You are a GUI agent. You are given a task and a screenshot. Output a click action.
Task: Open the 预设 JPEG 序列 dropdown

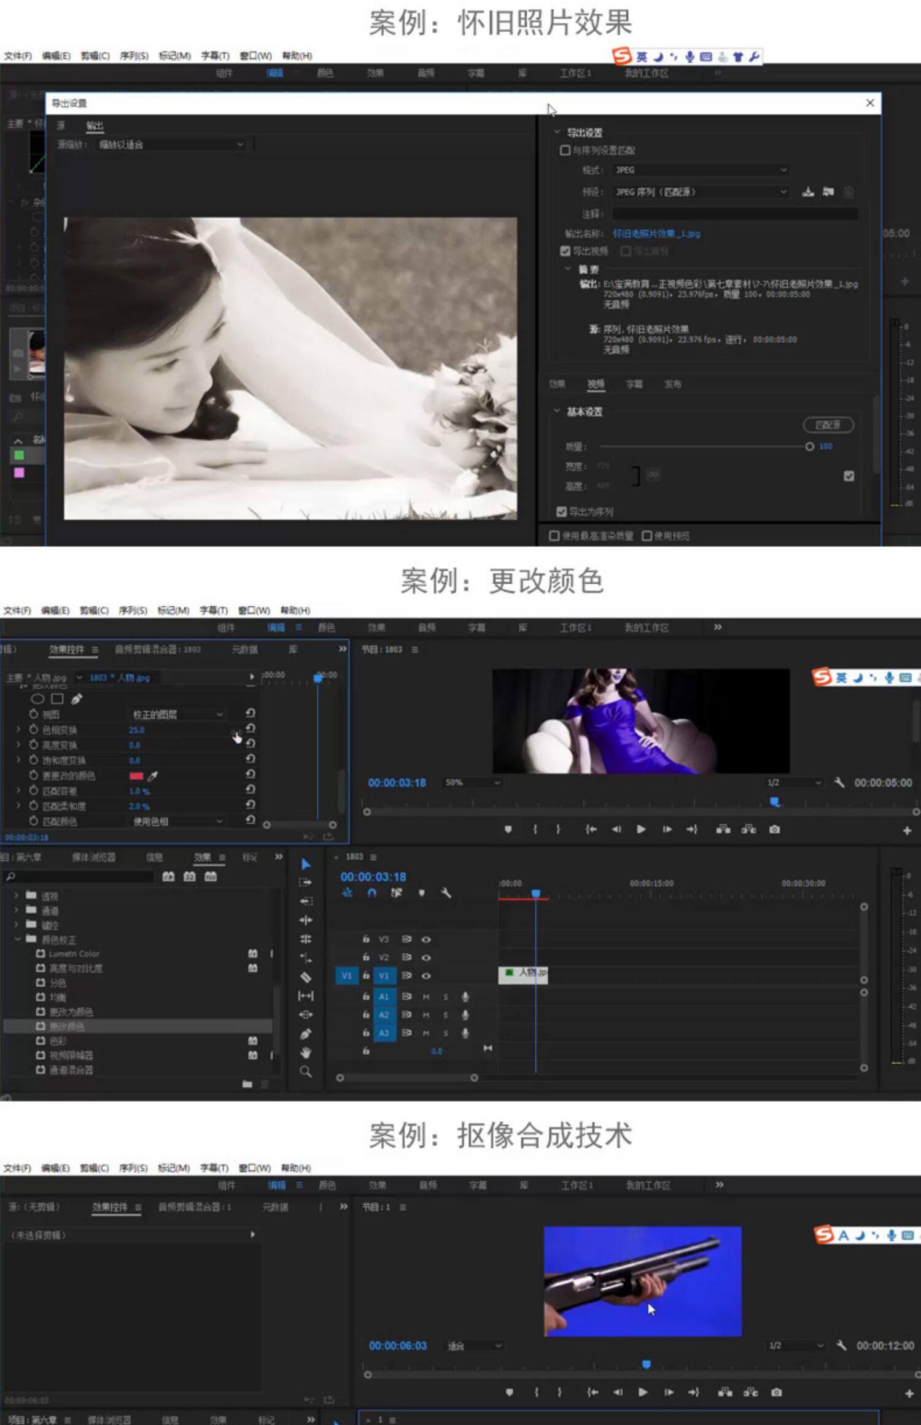701,192
